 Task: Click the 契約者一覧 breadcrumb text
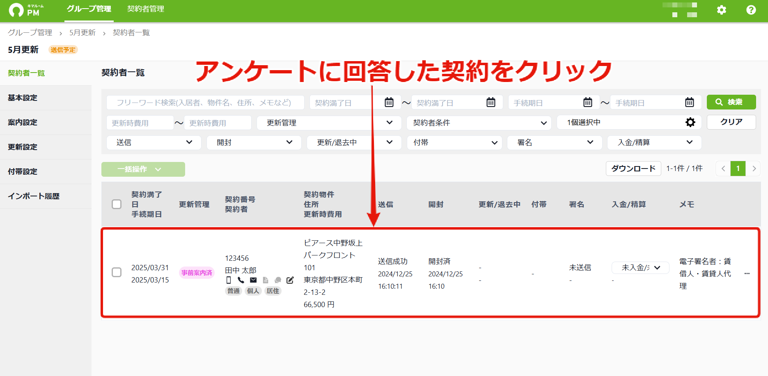131,32
